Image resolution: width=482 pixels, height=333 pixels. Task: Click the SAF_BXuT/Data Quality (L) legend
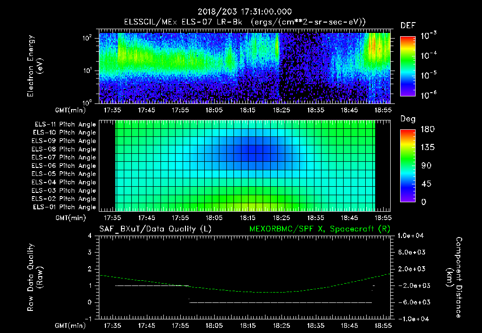tap(155, 229)
